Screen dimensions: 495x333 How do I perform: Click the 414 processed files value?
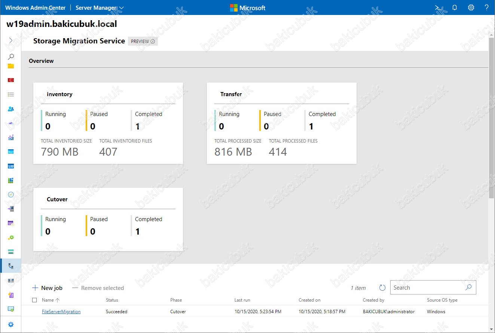[278, 152]
